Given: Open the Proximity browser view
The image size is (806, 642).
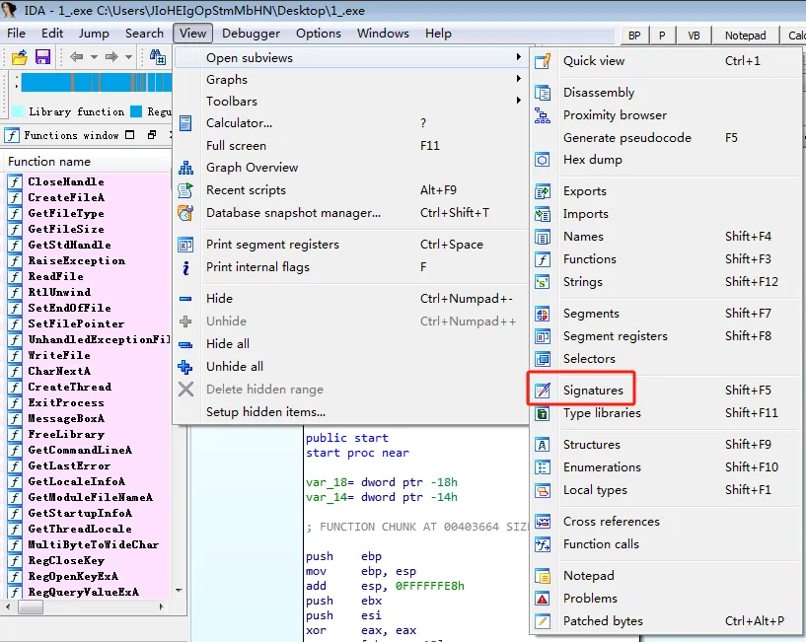Looking at the screenshot, I should click(615, 115).
